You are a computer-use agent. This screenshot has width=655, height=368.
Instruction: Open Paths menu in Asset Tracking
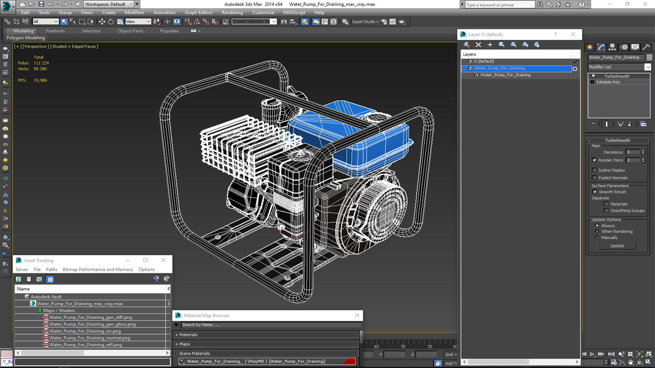click(52, 269)
